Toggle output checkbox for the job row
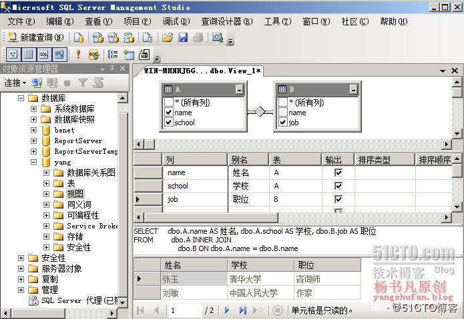This screenshot has height=319, width=464. point(338,199)
